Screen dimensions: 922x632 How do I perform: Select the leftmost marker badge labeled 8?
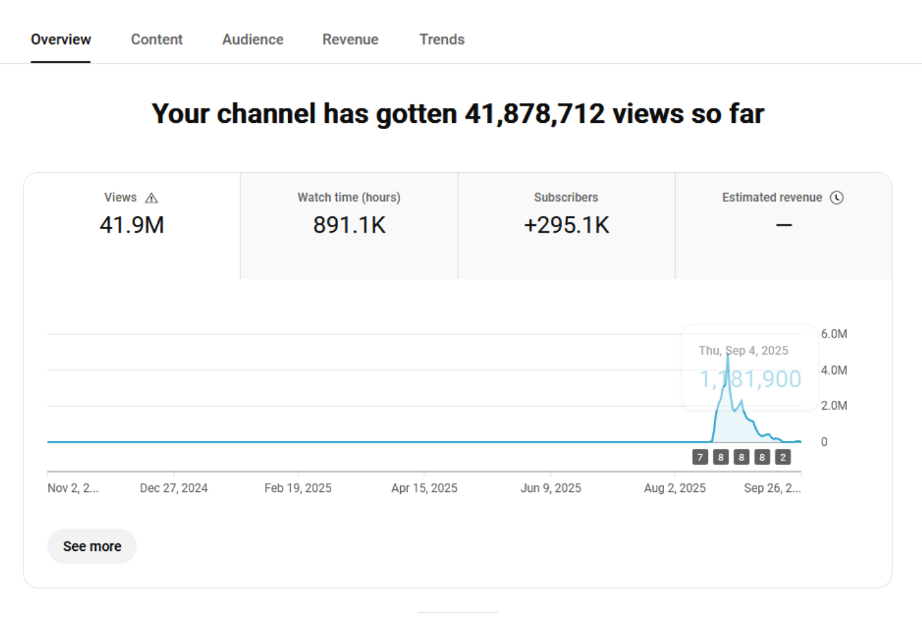(720, 457)
